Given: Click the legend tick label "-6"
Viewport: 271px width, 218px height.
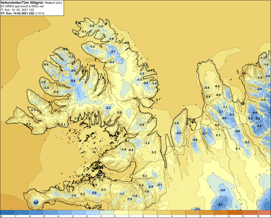Looking at the screenshot, I should coord(30,216).
